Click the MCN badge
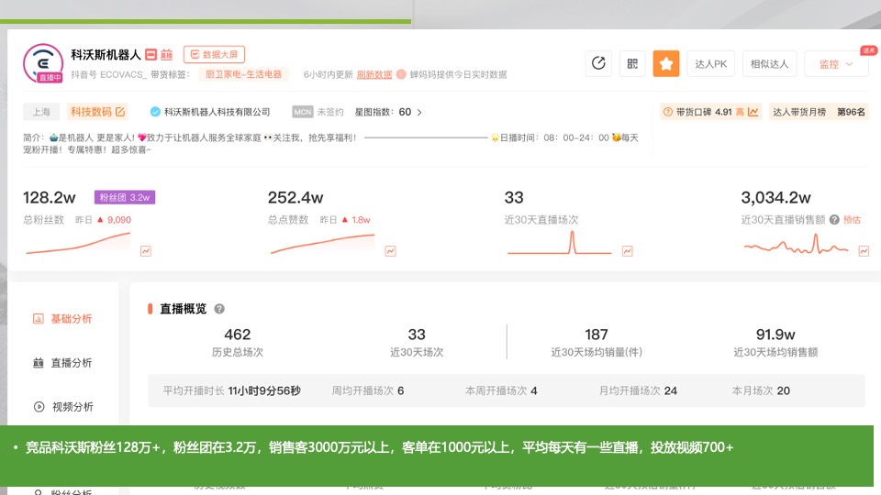The height and width of the screenshot is (495, 881). [x=302, y=112]
